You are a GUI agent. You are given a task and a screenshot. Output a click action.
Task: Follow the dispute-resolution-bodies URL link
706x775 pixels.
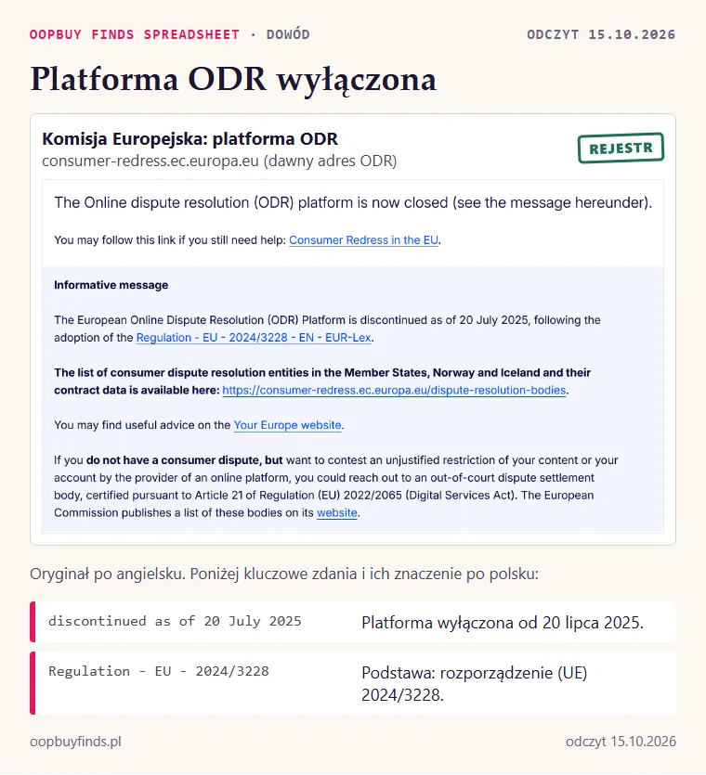394,390
